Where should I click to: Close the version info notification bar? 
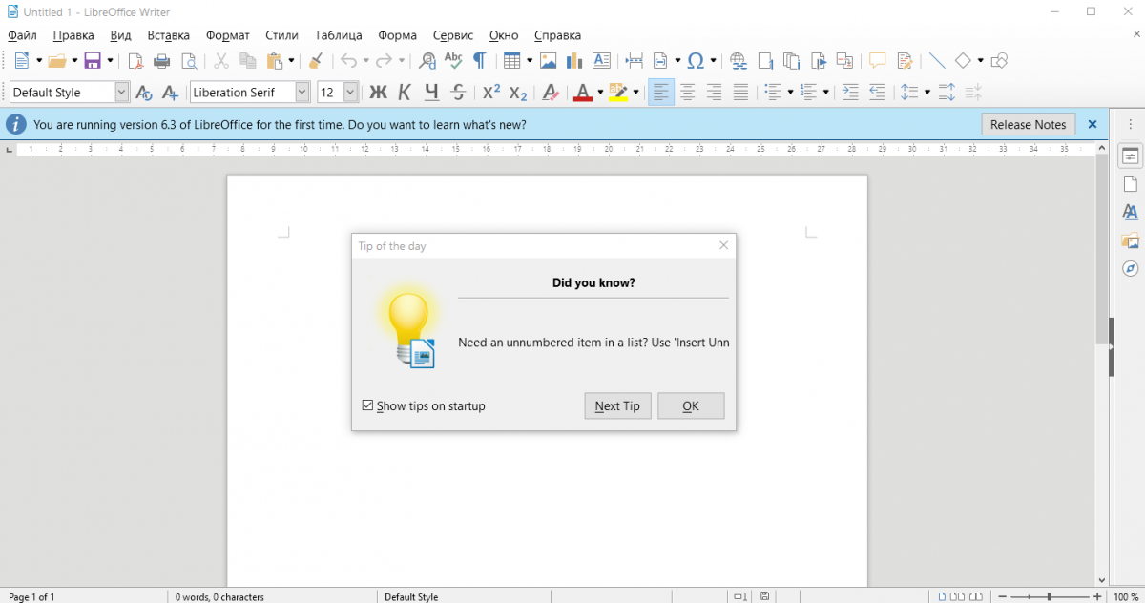(x=1093, y=124)
